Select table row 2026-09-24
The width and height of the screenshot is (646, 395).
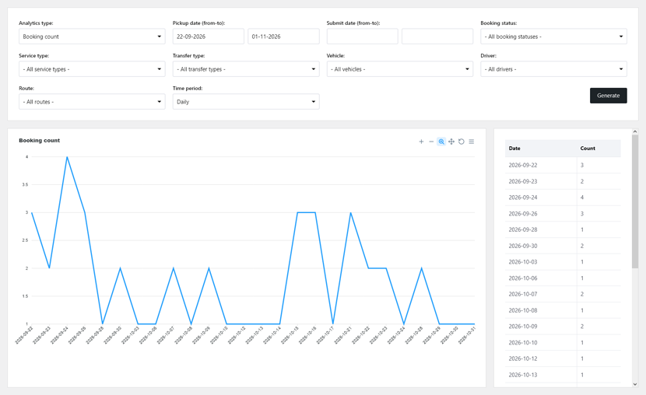(x=563, y=197)
